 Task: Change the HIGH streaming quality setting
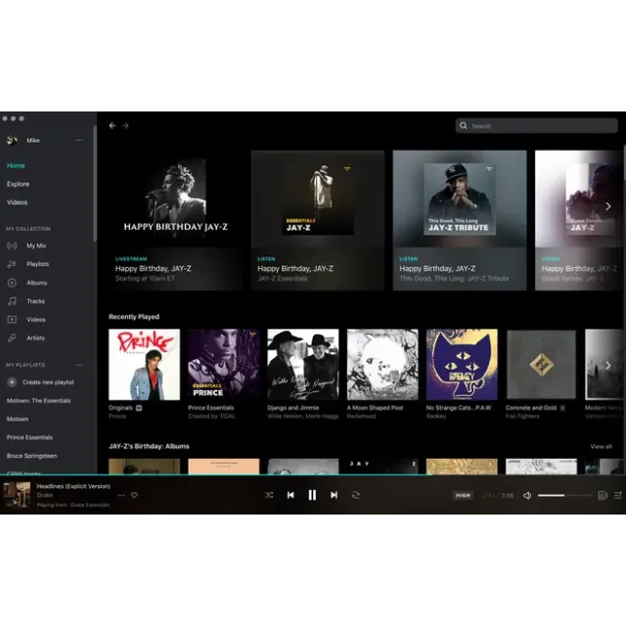[x=463, y=496]
